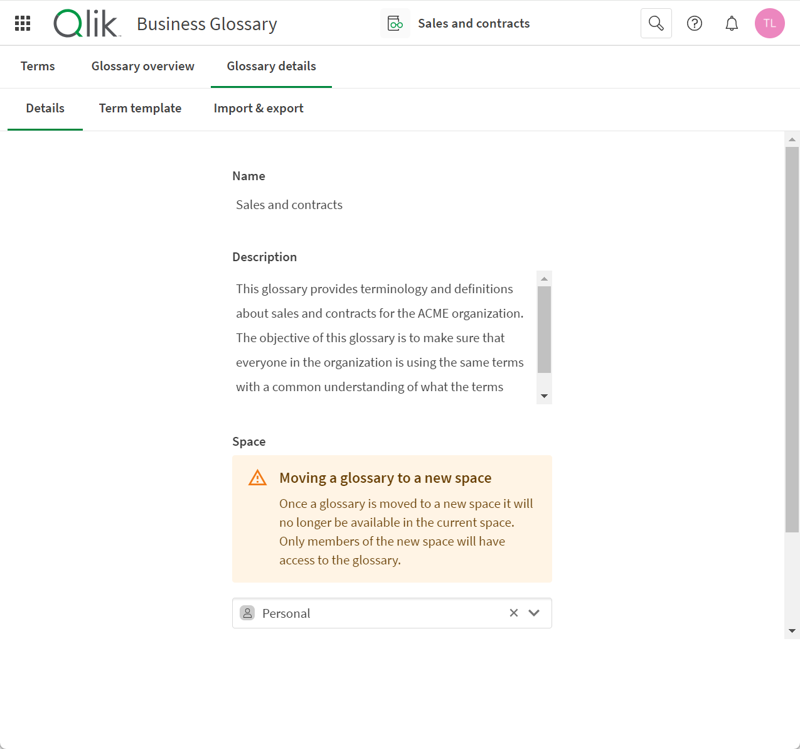Select the Details sub-tab

[x=45, y=108]
